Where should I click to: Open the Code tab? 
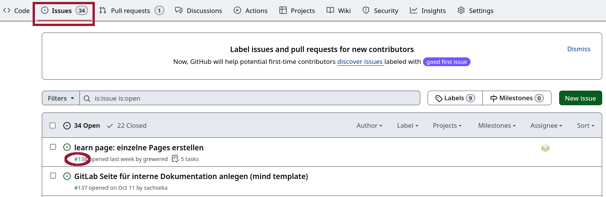point(17,11)
